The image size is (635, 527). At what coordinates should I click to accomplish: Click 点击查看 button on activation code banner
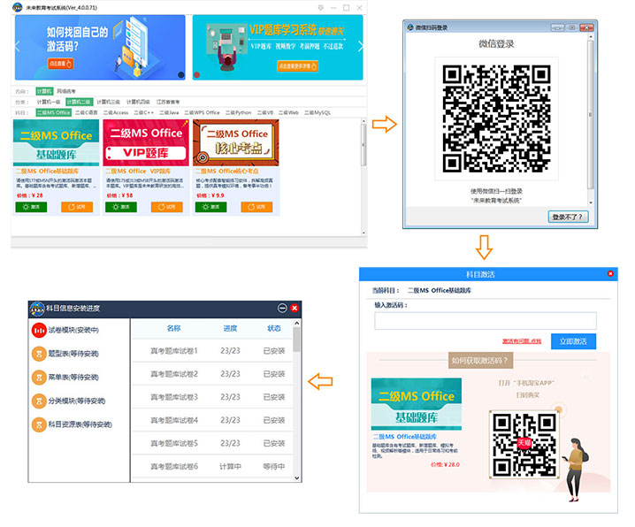[60, 64]
